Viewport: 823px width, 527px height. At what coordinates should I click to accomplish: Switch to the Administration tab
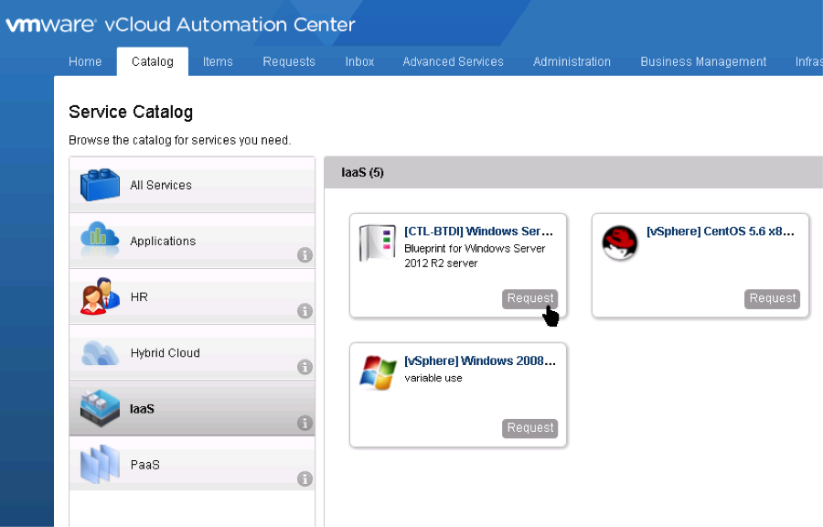point(572,61)
